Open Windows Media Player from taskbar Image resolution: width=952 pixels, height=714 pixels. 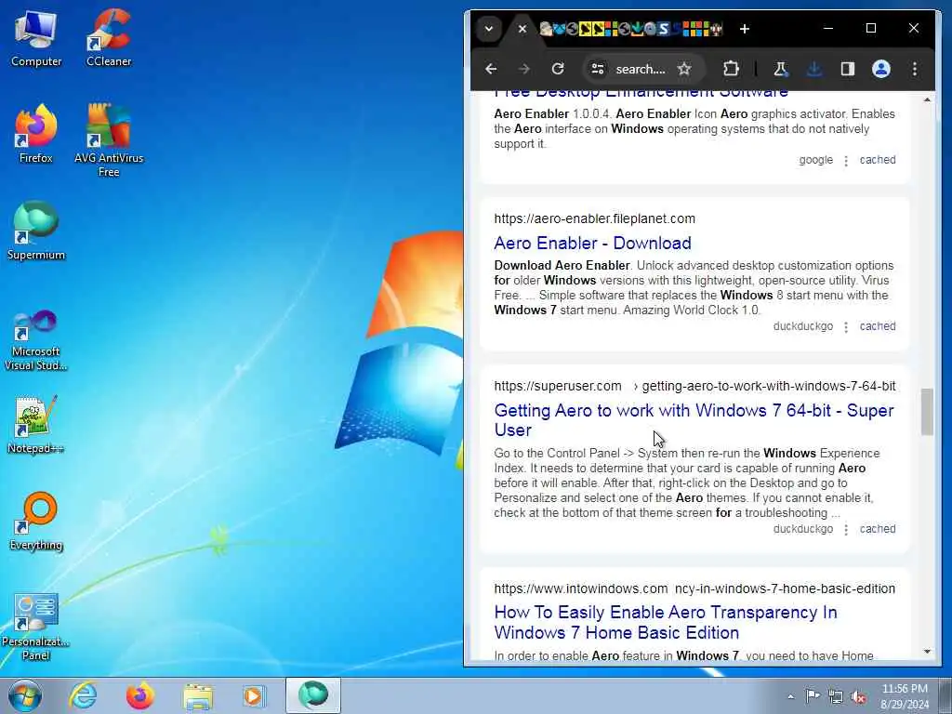[255, 695]
